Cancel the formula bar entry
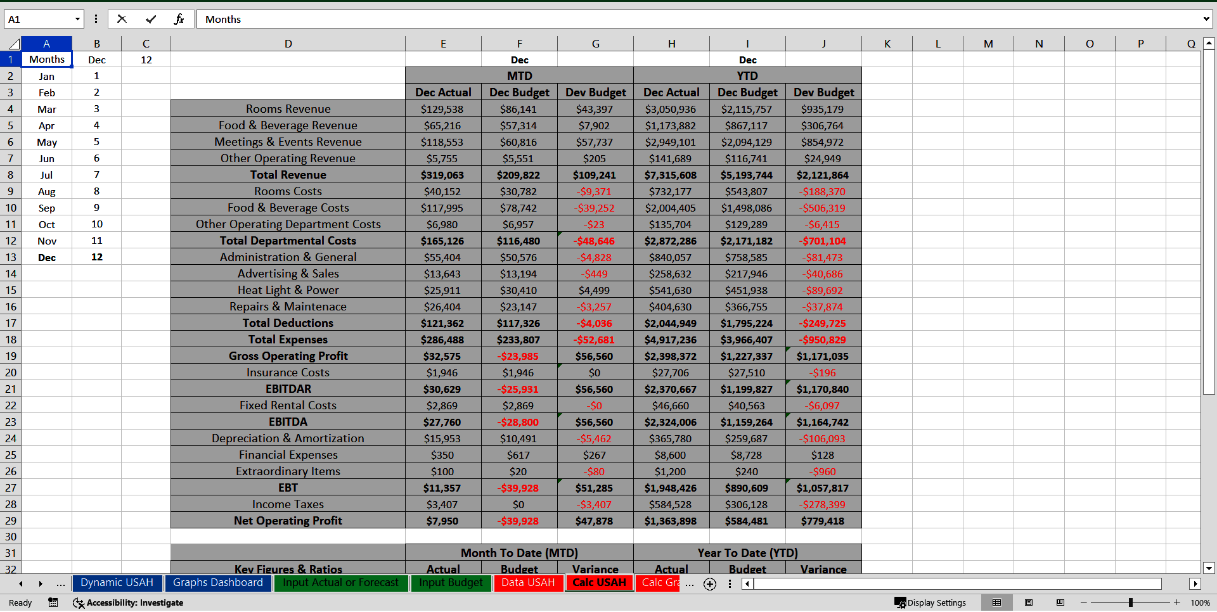This screenshot has width=1217, height=612. [122, 19]
